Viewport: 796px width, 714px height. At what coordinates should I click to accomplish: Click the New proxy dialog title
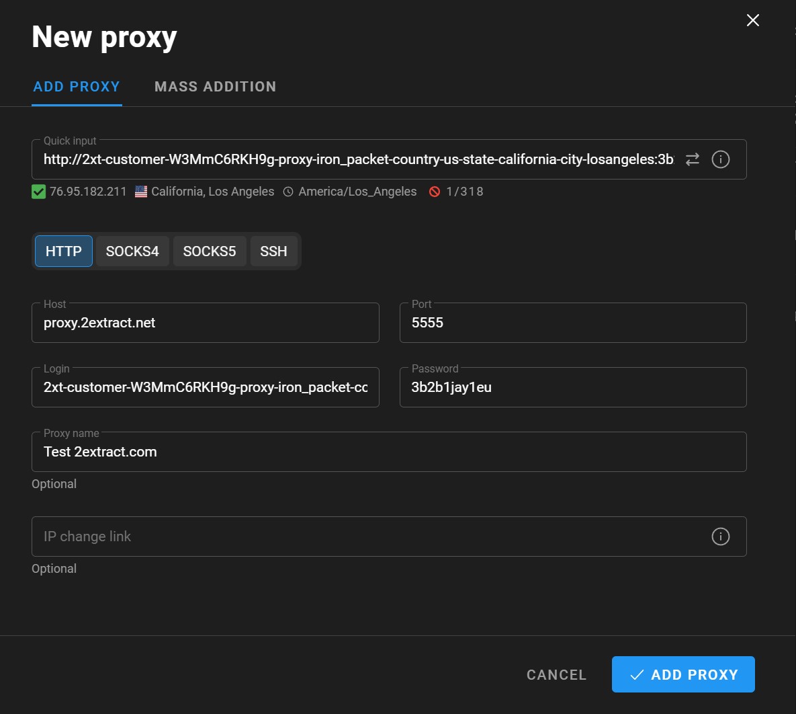tap(104, 37)
